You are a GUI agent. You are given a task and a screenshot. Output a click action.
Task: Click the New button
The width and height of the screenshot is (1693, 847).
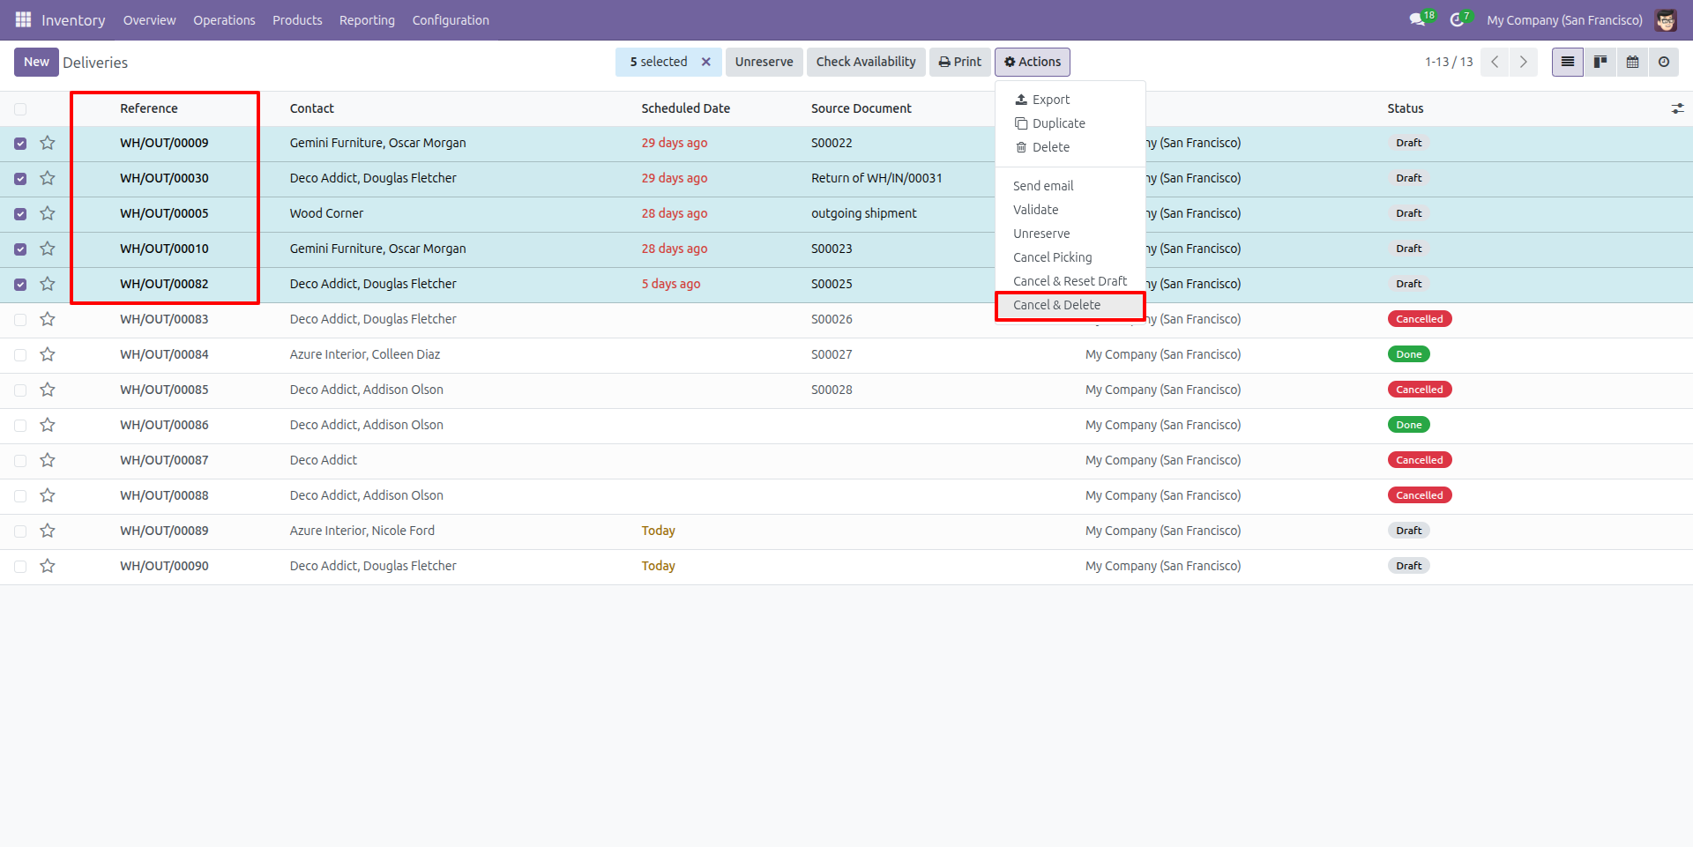pos(36,62)
